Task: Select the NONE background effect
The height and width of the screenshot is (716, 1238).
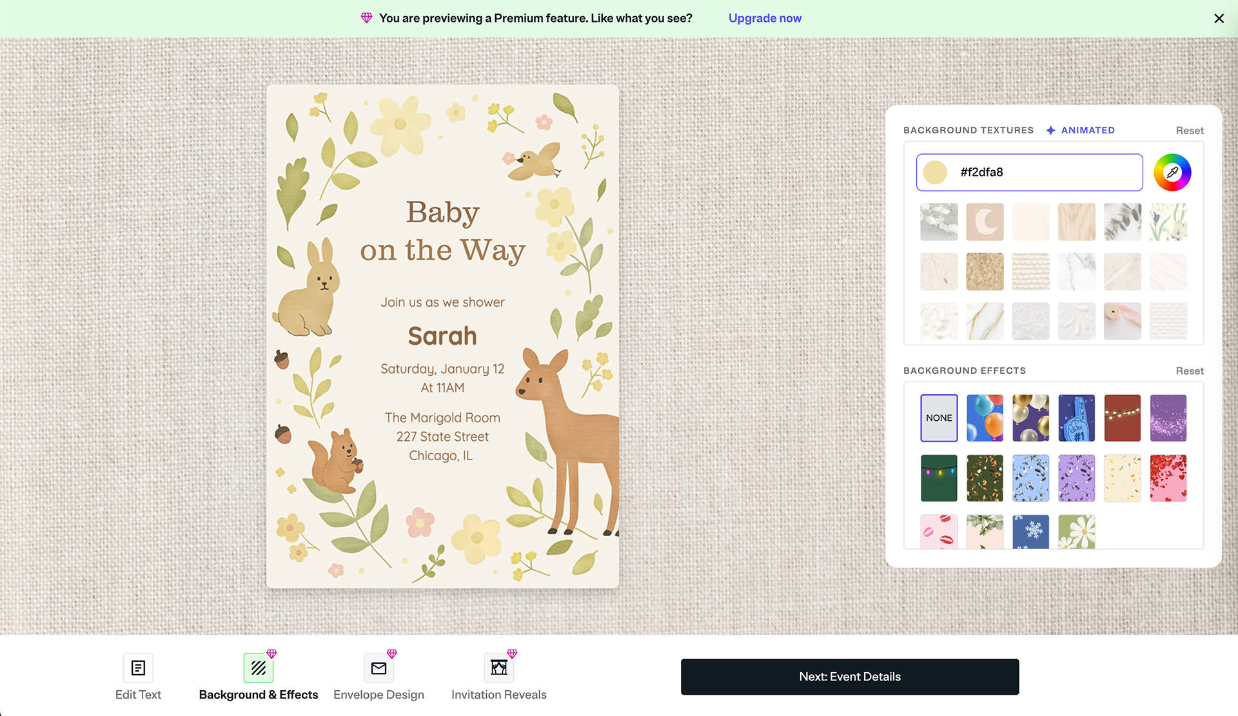Action: pyautogui.click(x=939, y=418)
